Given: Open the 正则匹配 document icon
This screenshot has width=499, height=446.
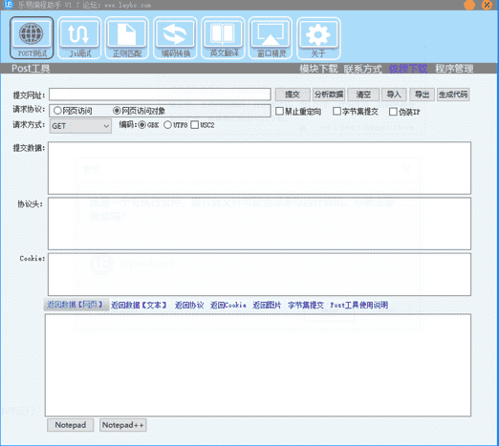Looking at the screenshot, I should coord(127,38).
